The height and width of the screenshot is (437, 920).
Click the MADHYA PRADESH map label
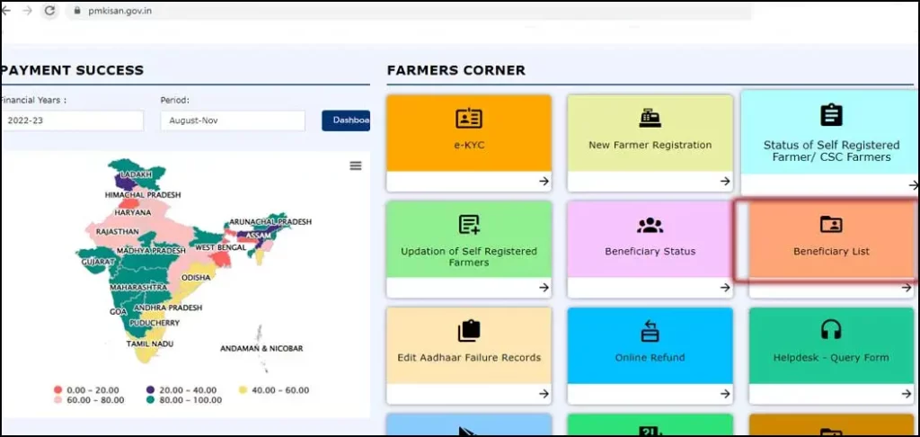pos(151,250)
